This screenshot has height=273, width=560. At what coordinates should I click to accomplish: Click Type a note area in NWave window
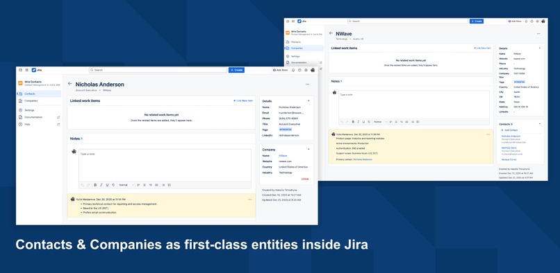414,105
